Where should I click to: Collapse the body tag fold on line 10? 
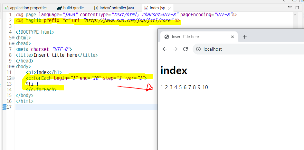[x=13, y=67]
